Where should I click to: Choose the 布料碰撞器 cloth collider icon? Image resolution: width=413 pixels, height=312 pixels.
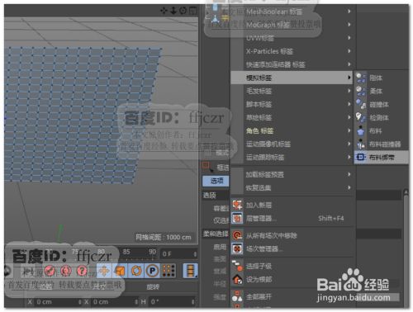tap(361, 144)
